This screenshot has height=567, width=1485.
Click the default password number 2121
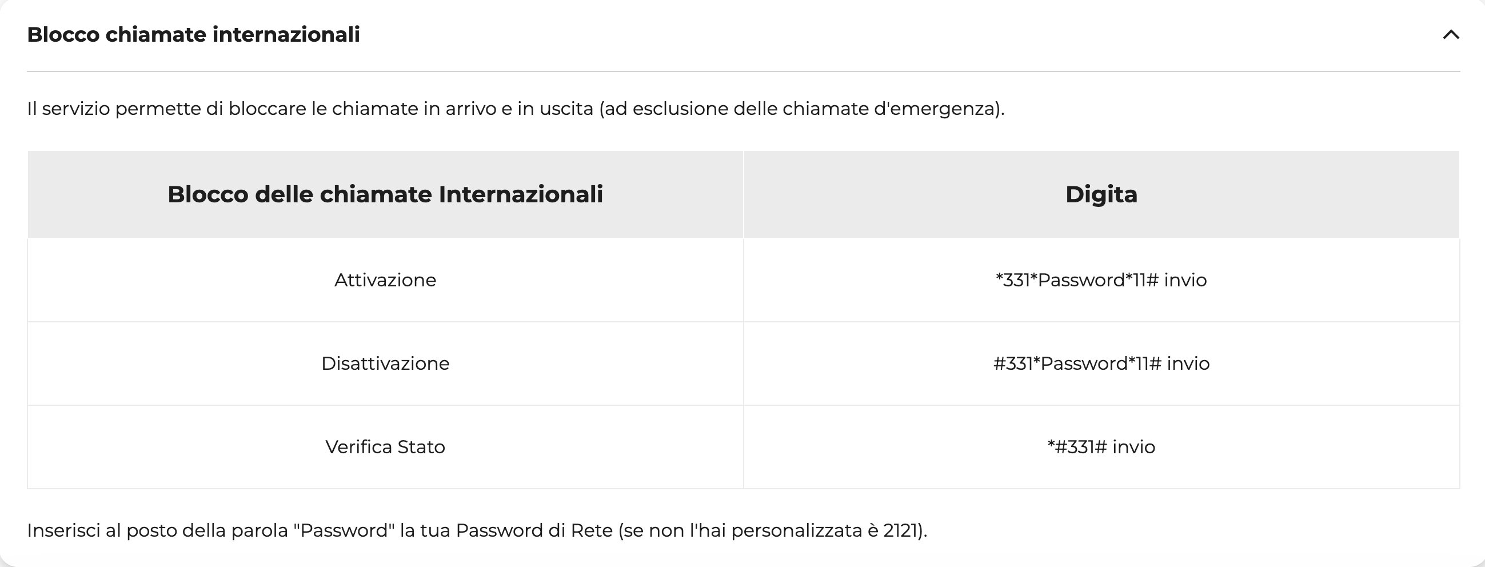tap(900, 530)
